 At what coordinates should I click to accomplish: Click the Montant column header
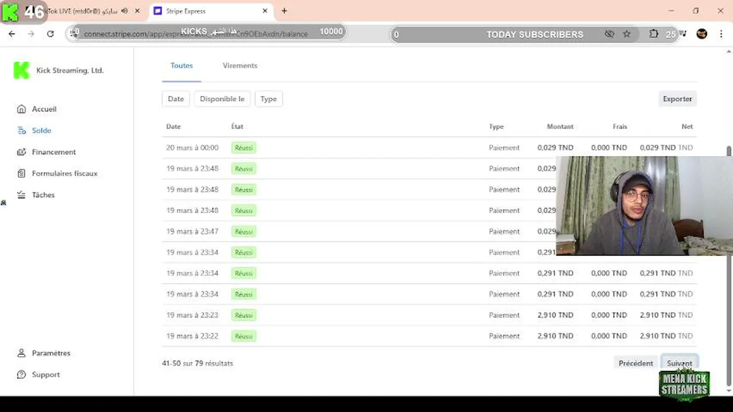click(x=560, y=126)
